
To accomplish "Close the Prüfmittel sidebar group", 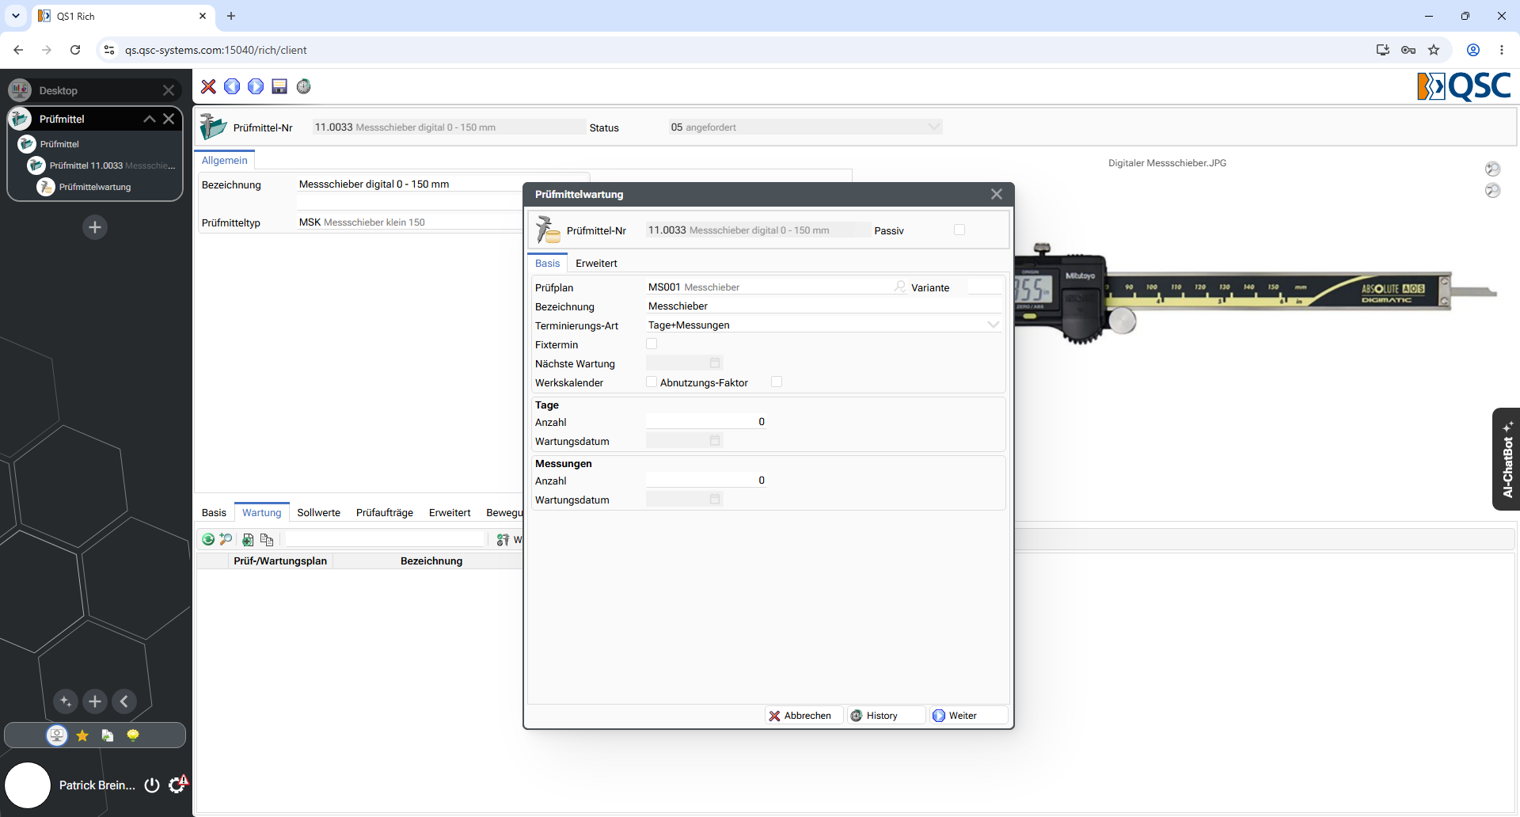I will (x=169, y=119).
